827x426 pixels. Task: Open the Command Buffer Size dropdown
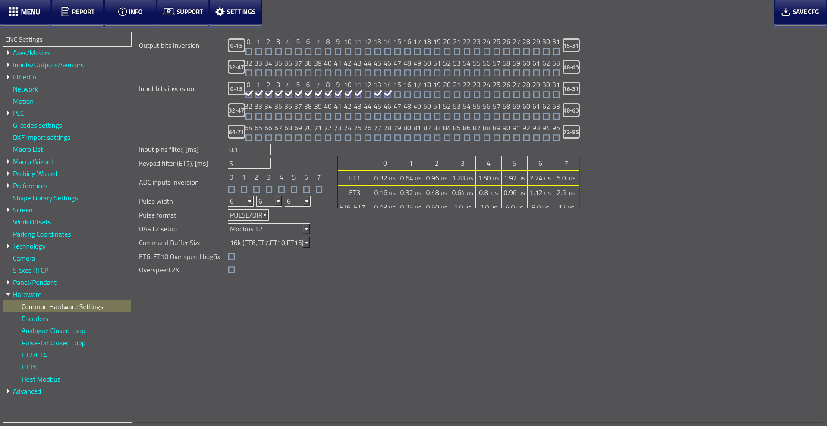[x=268, y=243]
